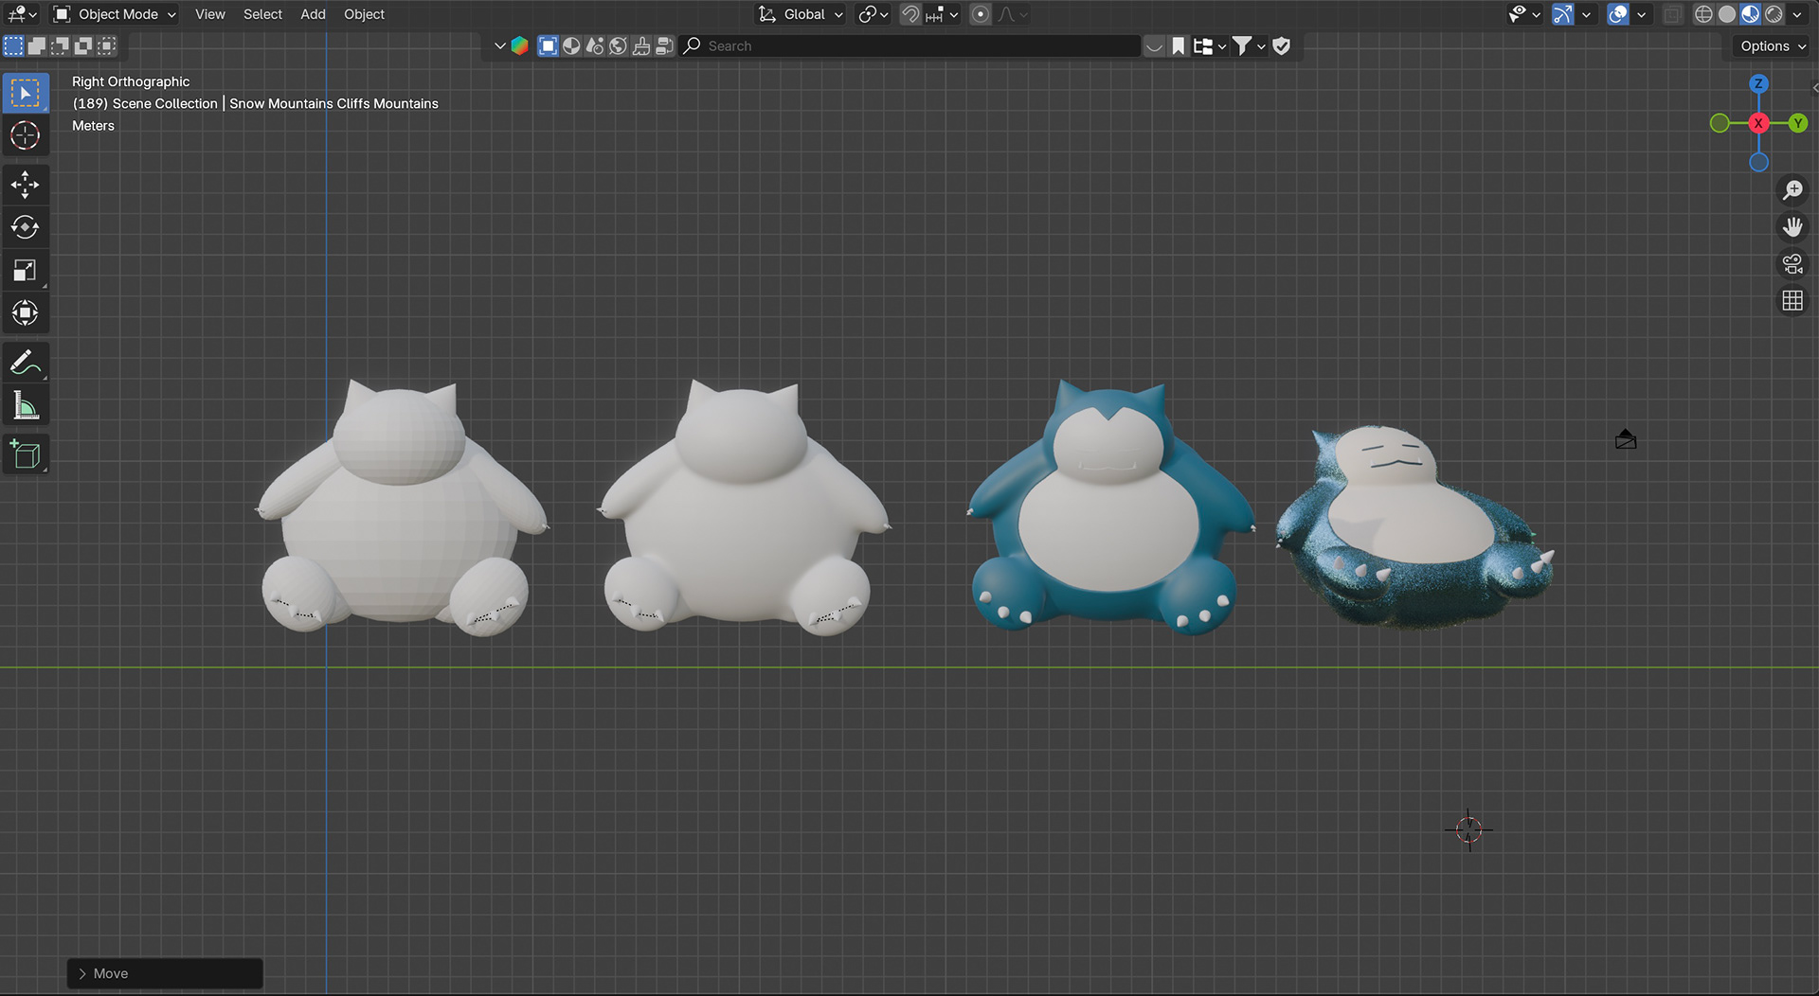Click the red X axis gizmo
This screenshot has height=996, width=1819.
tap(1758, 123)
